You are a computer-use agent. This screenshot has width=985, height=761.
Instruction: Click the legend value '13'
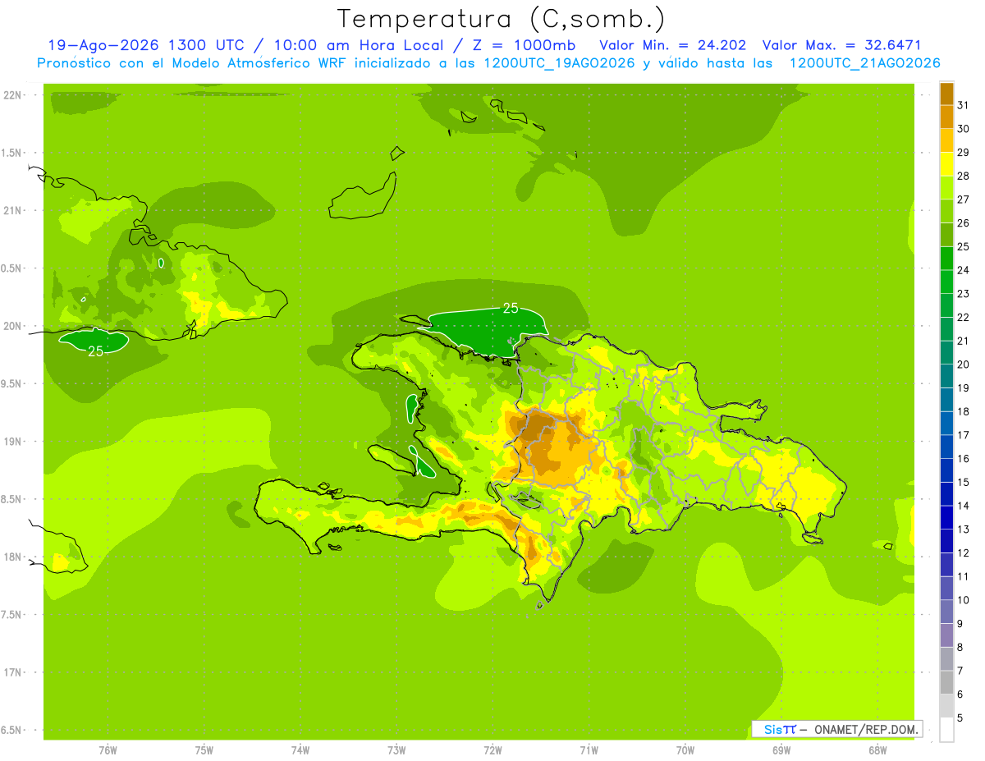point(964,529)
